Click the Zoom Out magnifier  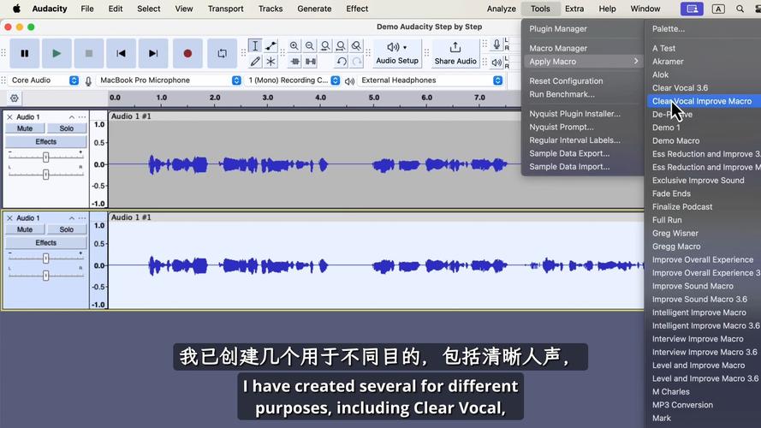pos(310,46)
